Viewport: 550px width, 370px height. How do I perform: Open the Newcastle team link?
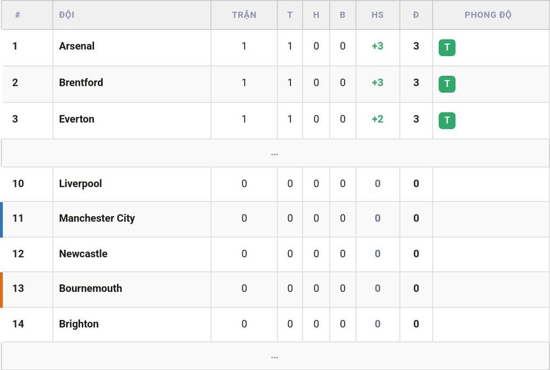tap(83, 253)
